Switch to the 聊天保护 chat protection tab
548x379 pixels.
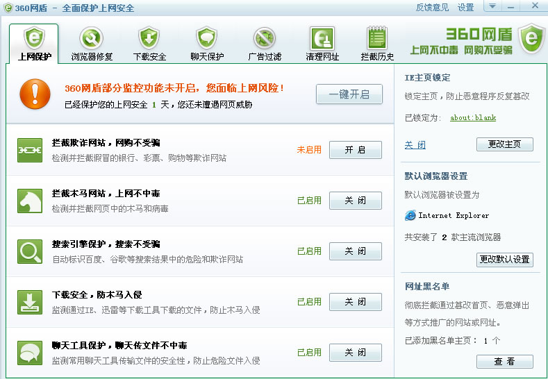click(207, 44)
